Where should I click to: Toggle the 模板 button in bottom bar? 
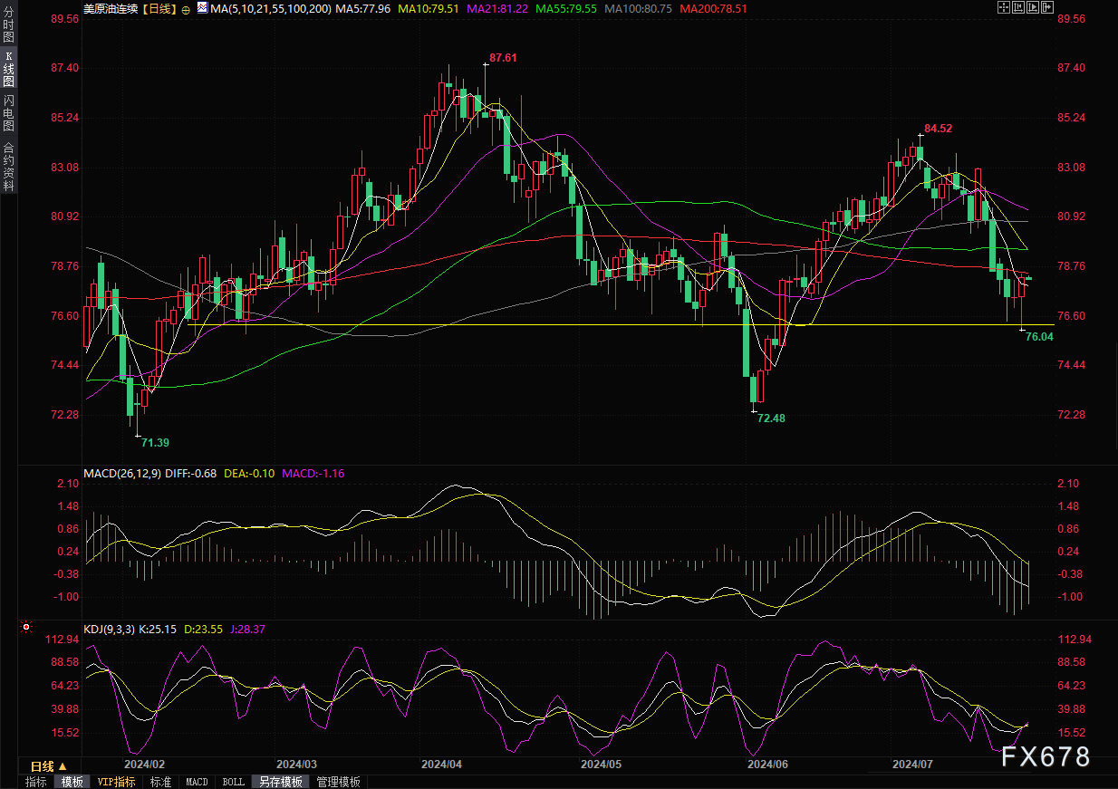pos(72,782)
